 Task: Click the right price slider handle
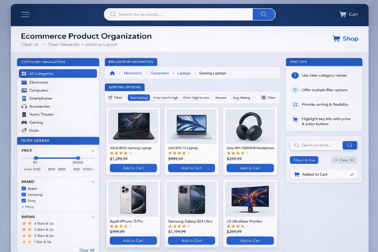[78, 158]
